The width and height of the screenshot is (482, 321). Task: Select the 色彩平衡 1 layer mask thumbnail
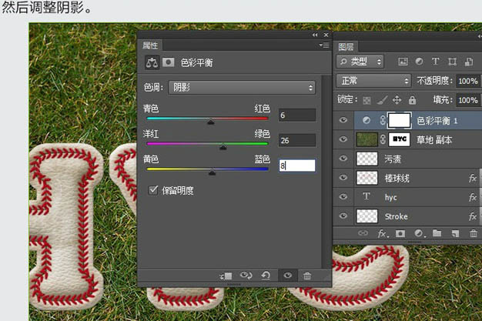point(399,120)
